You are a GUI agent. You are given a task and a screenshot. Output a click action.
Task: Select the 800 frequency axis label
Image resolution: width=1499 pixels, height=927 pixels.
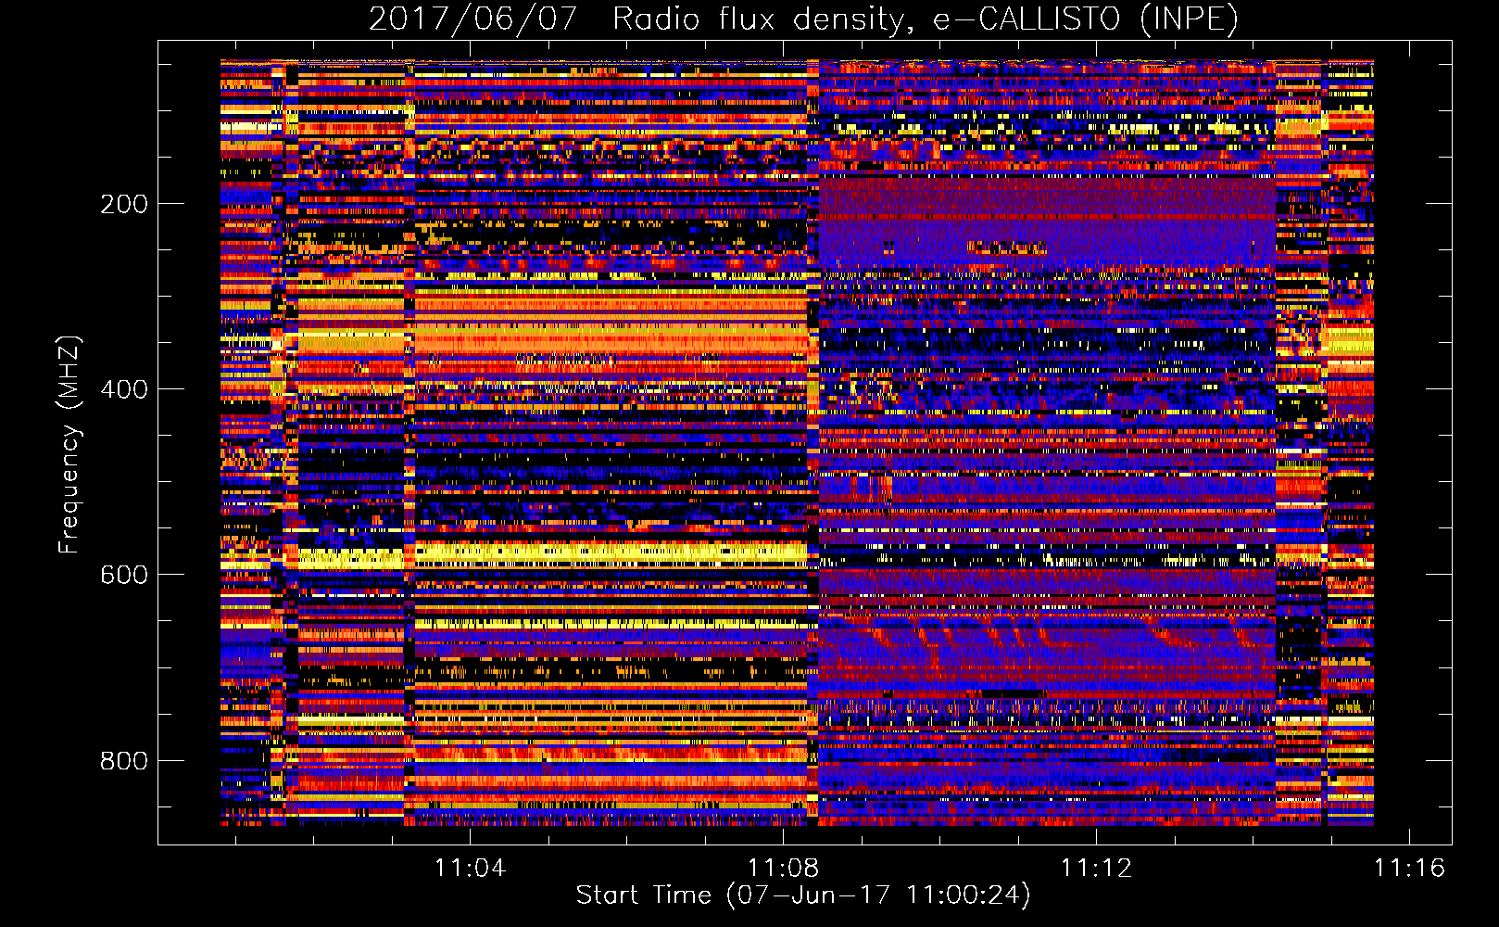coord(124,761)
